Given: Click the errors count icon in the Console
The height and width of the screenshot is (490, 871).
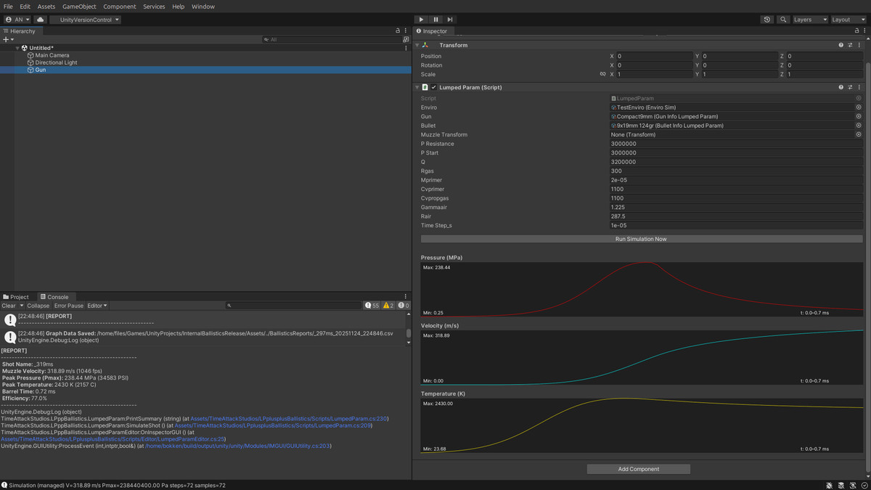Looking at the screenshot, I should [401, 305].
